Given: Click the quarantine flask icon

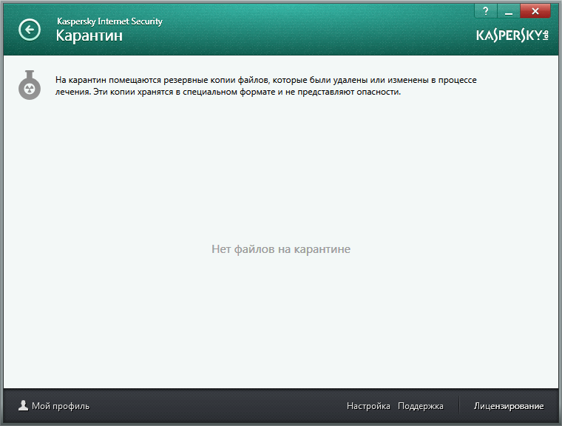Looking at the screenshot, I should point(30,85).
